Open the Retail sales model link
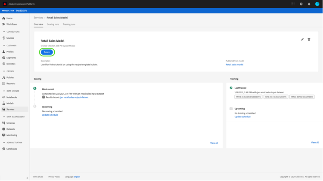 234,64
